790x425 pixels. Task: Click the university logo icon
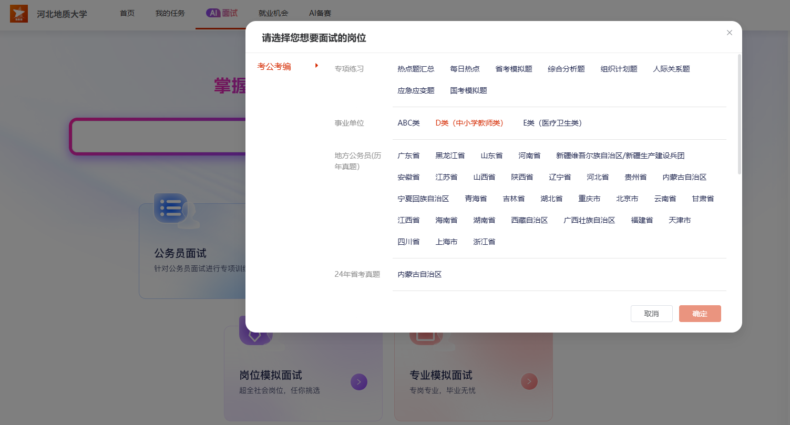(x=19, y=14)
